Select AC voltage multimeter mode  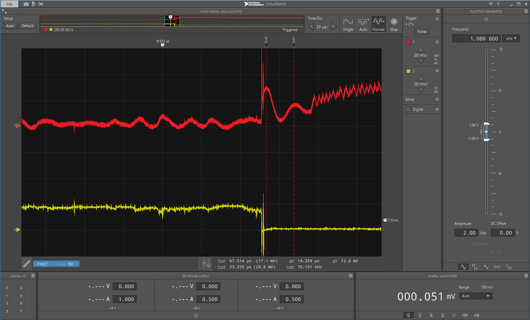(420, 316)
